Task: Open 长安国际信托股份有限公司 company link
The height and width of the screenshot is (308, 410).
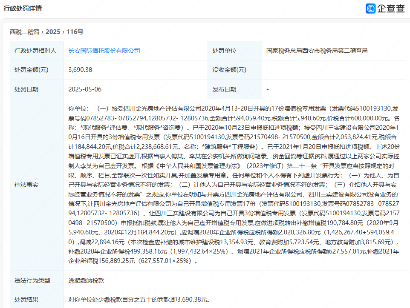Action: [104, 51]
